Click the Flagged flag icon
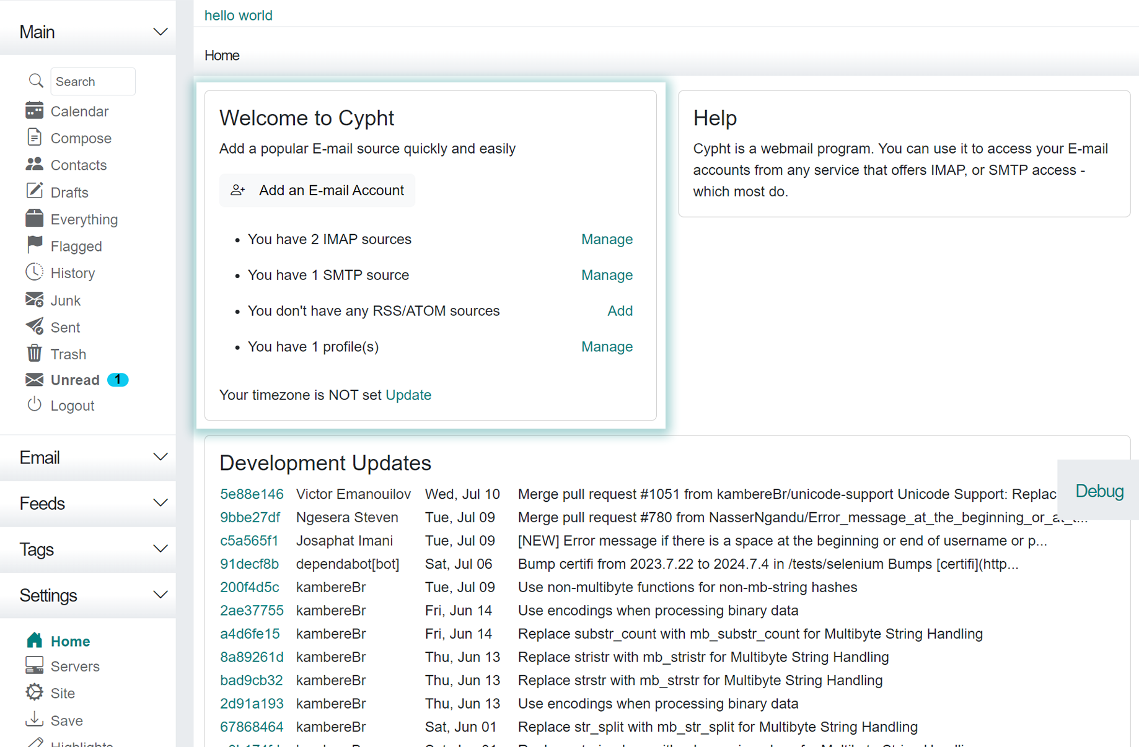Image resolution: width=1139 pixels, height=747 pixels. pos(35,245)
